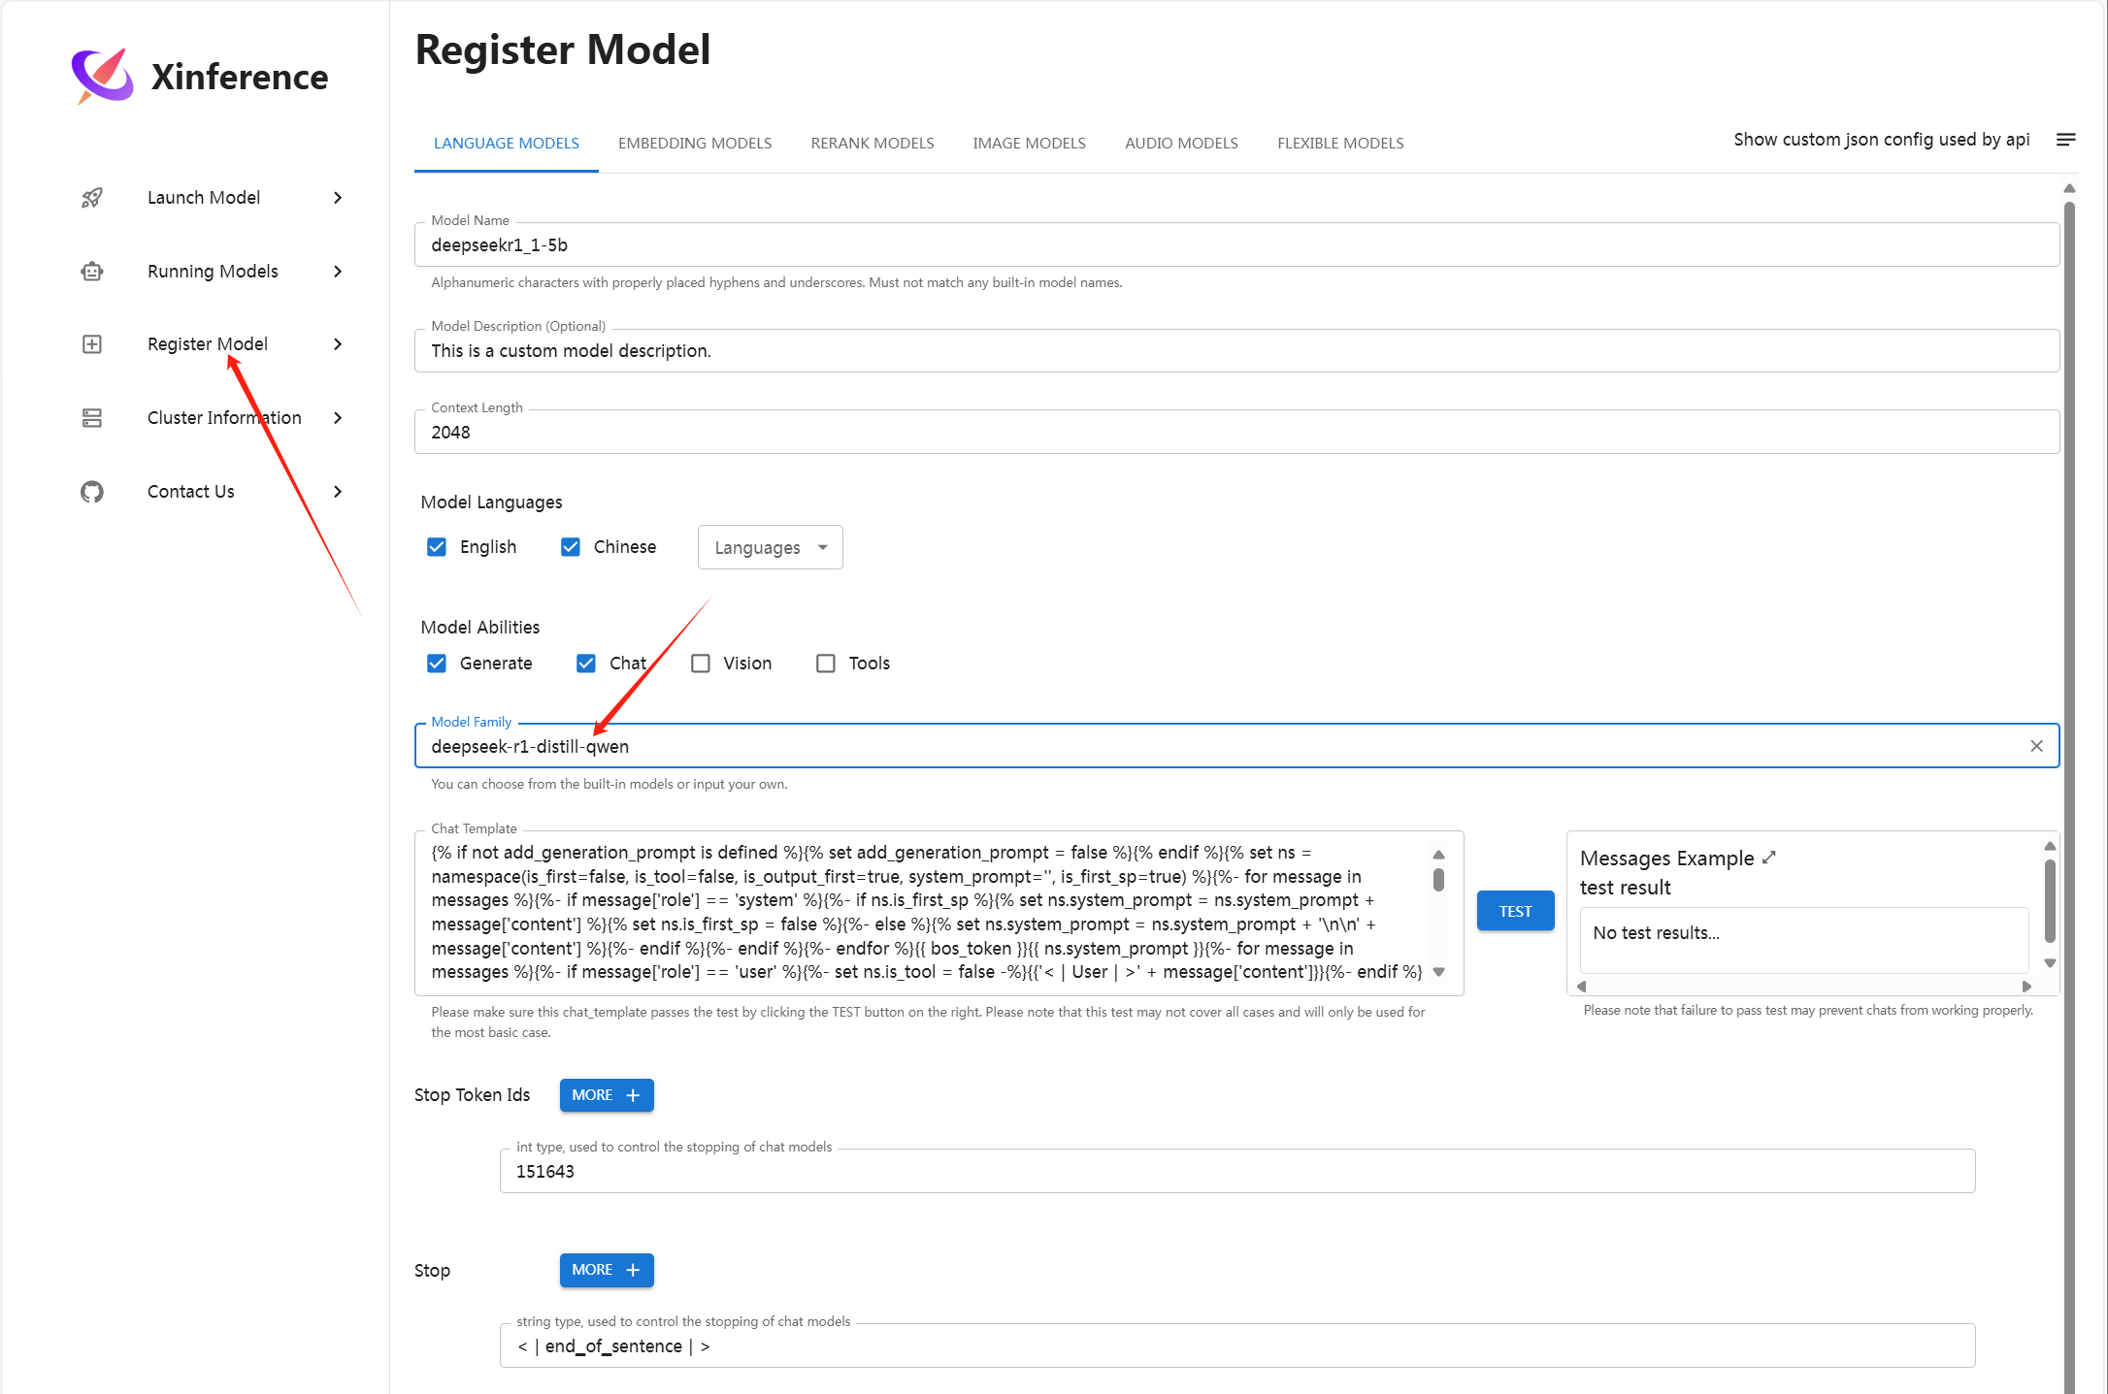The image size is (2108, 1394).
Task: Expand the Launch Model chevron
Action: [x=338, y=198]
